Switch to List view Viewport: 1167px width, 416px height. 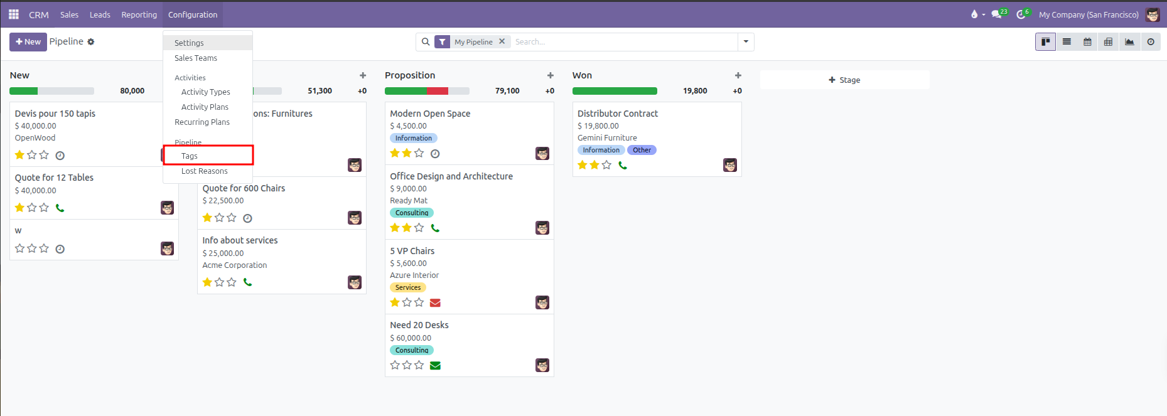[x=1067, y=42]
